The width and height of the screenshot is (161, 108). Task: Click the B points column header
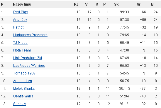[x=152, y=4]
